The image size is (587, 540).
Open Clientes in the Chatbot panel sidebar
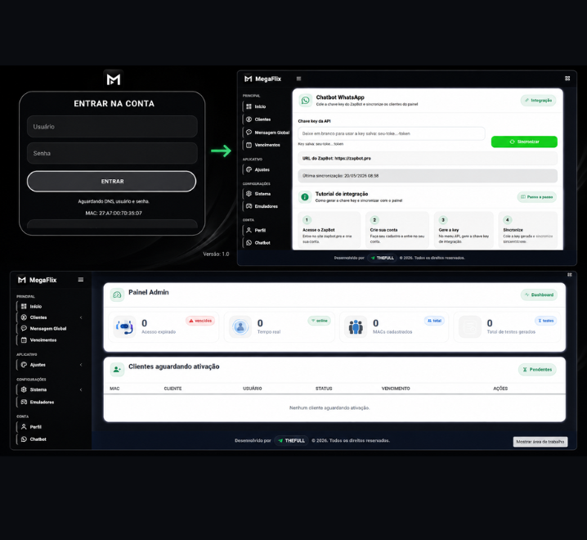click(262, 119)
